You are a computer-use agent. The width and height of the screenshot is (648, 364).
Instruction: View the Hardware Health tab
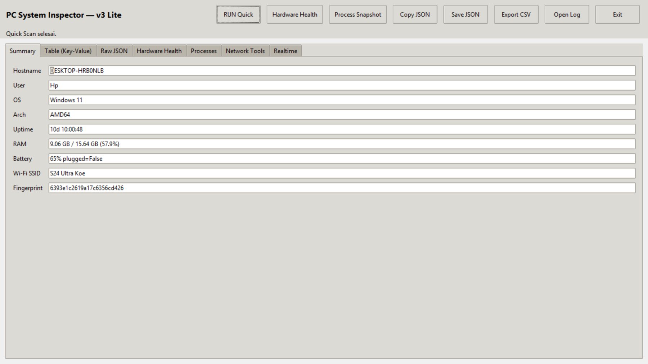tap(159, 51)
